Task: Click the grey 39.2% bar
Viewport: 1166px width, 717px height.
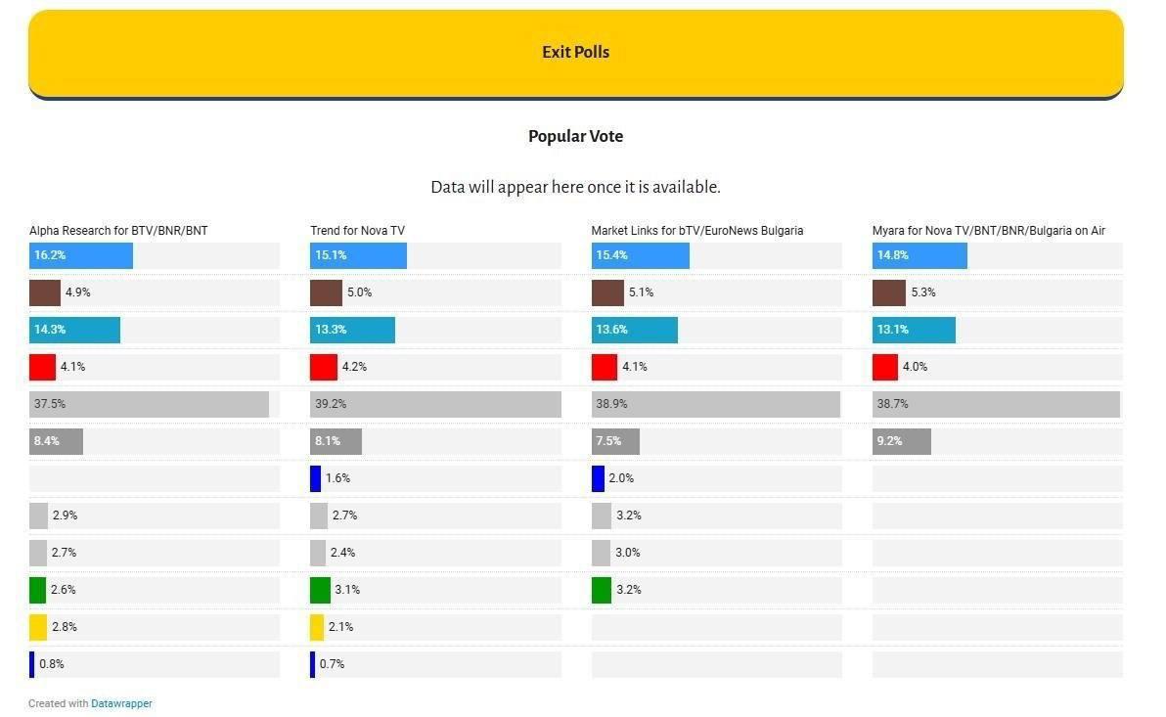Action: [435, 404]
